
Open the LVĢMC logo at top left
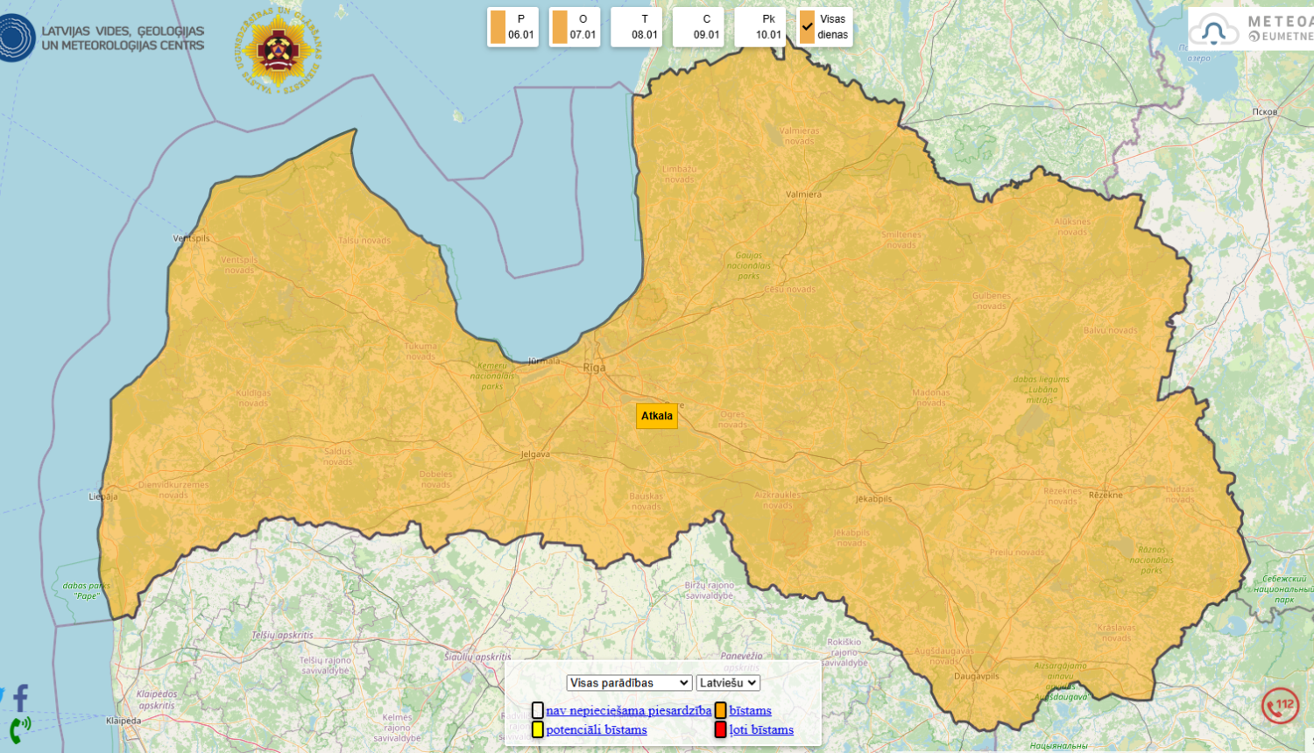[x=102, y=38]
